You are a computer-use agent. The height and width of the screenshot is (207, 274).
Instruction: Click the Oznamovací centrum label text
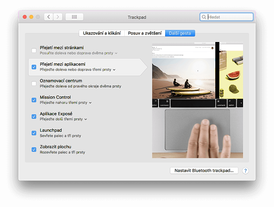[x=61, y=81]
